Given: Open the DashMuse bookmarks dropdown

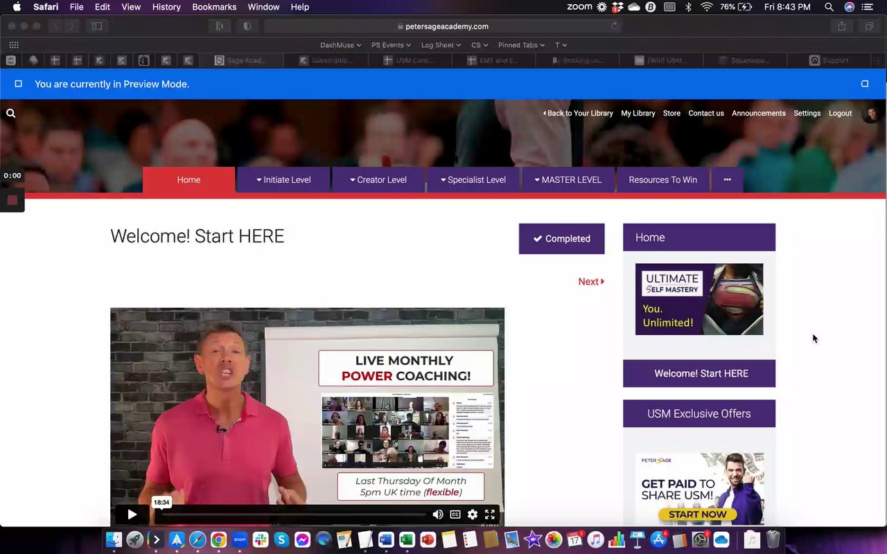Looking at the screenshot, I should [340, 45].
